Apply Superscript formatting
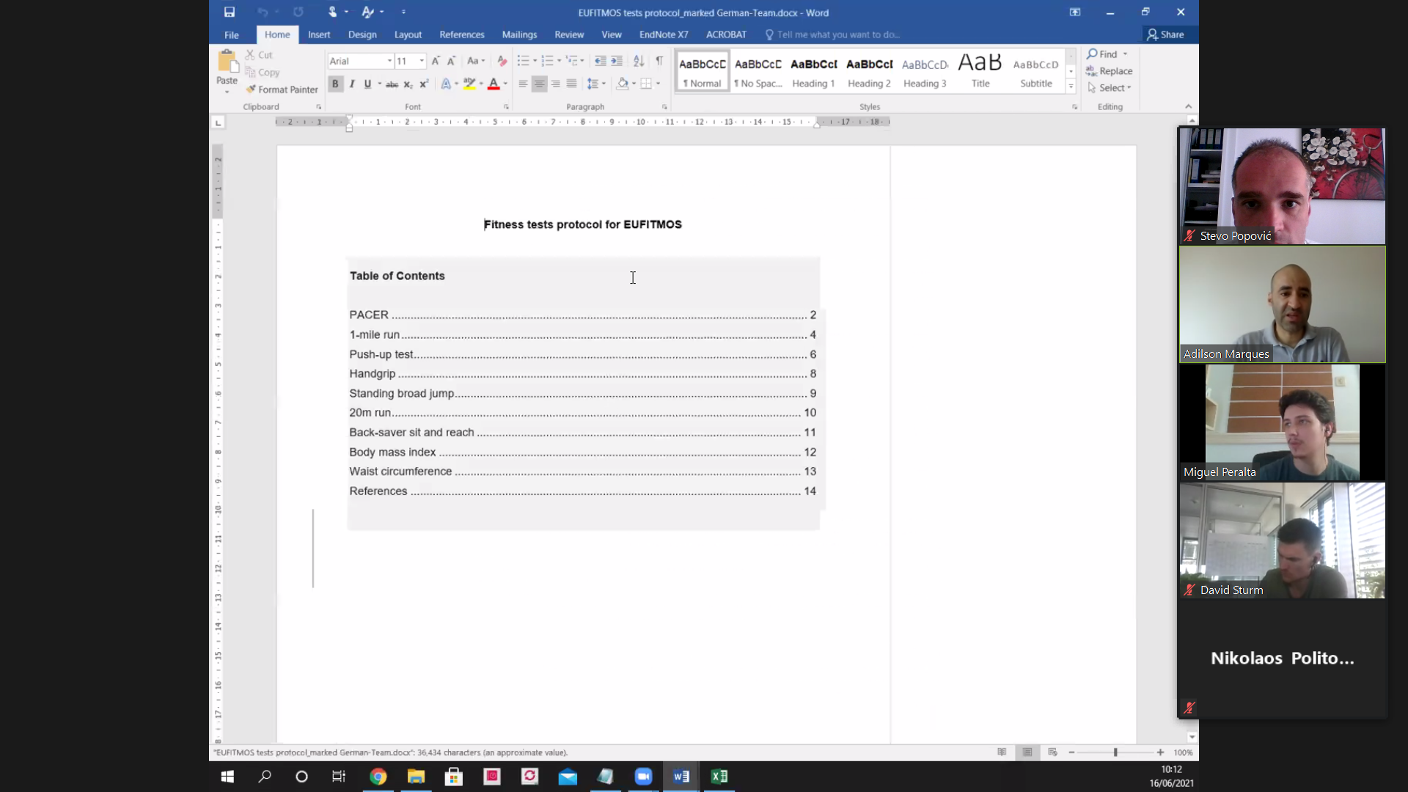Image resolution: width=1408 pixels, height=792 pixels. point(424,84)
